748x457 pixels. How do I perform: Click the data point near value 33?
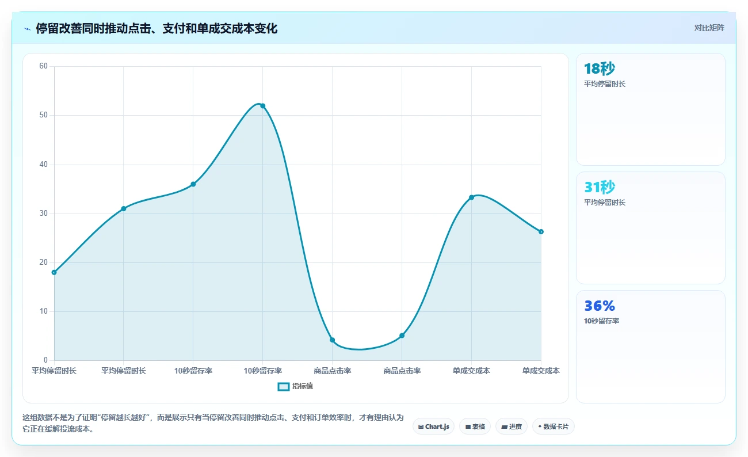tap(471, 197)
